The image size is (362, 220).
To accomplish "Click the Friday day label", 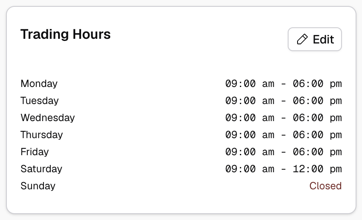I will point(35,152).
